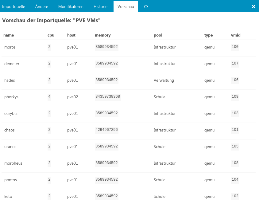Go to the Historie tab
Image resolution: width=259 pixels, height=204 pixels.
tap(100, 7)
